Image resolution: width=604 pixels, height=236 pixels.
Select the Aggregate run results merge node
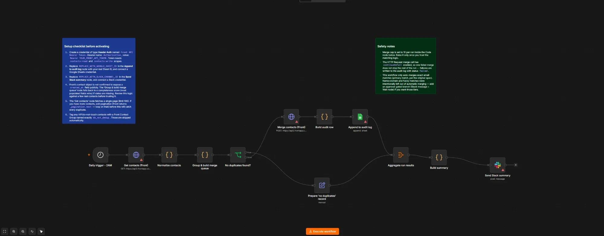(401, 155)
